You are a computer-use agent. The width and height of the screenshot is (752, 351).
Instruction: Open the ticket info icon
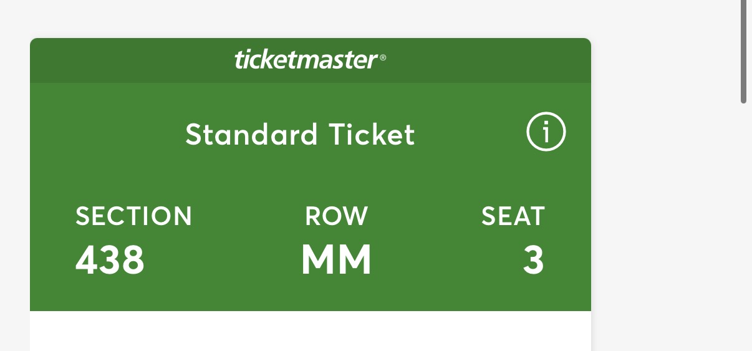546,133
